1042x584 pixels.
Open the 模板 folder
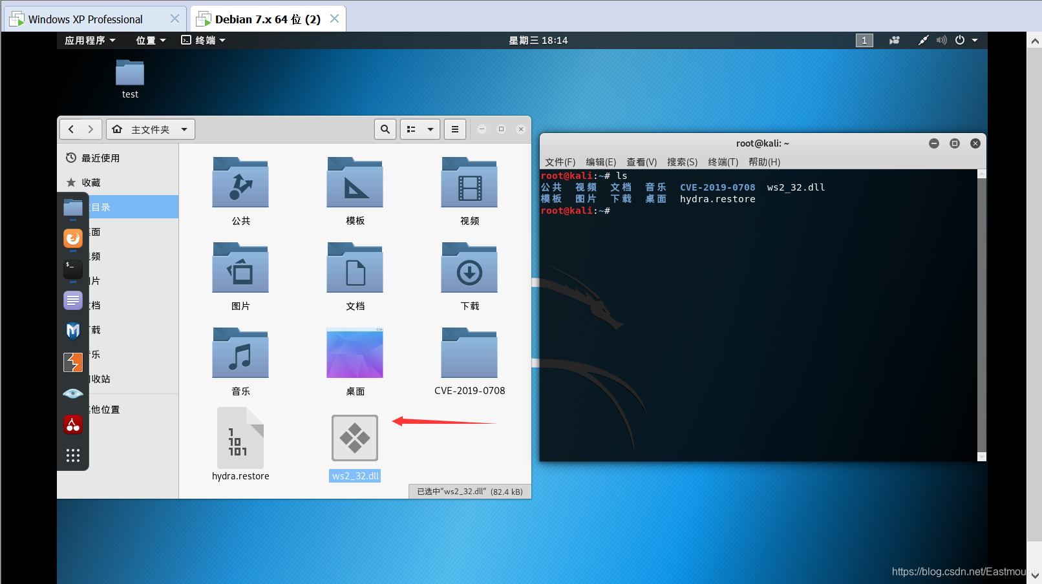point(355,182)
